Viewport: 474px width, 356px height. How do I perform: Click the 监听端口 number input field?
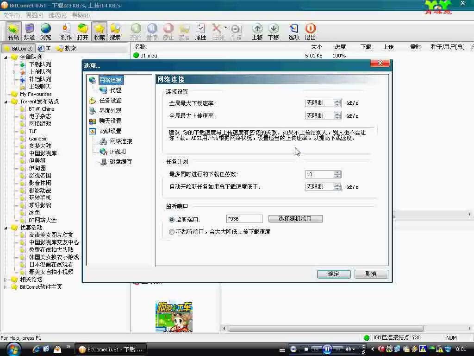tap(244, 219)
